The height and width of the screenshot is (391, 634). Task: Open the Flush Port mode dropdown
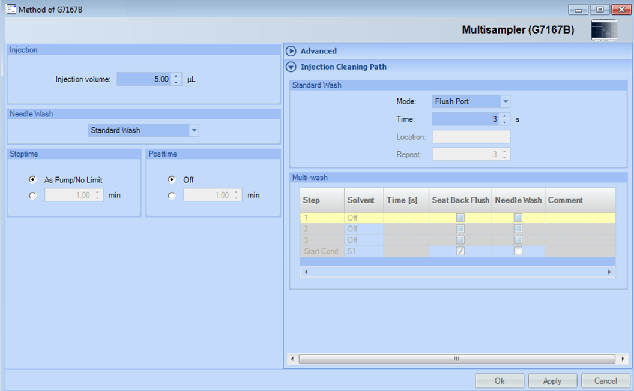471,101
